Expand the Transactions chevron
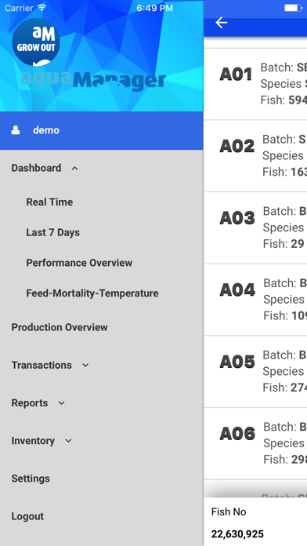The width and height of the screenshot is (307, 546). coord(85,366)
